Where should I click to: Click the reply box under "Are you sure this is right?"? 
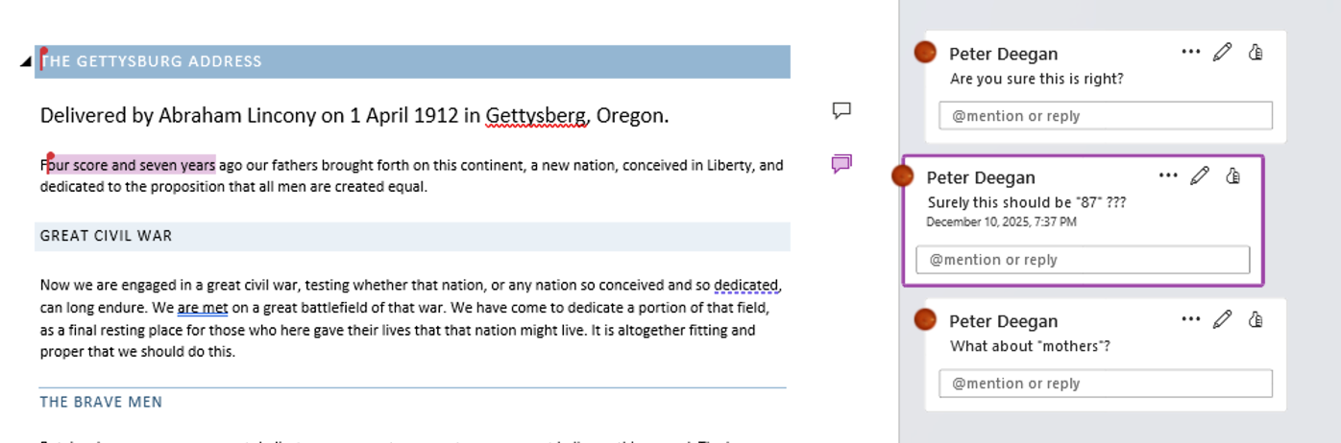pyautogui.click(x=1105, y=116)
